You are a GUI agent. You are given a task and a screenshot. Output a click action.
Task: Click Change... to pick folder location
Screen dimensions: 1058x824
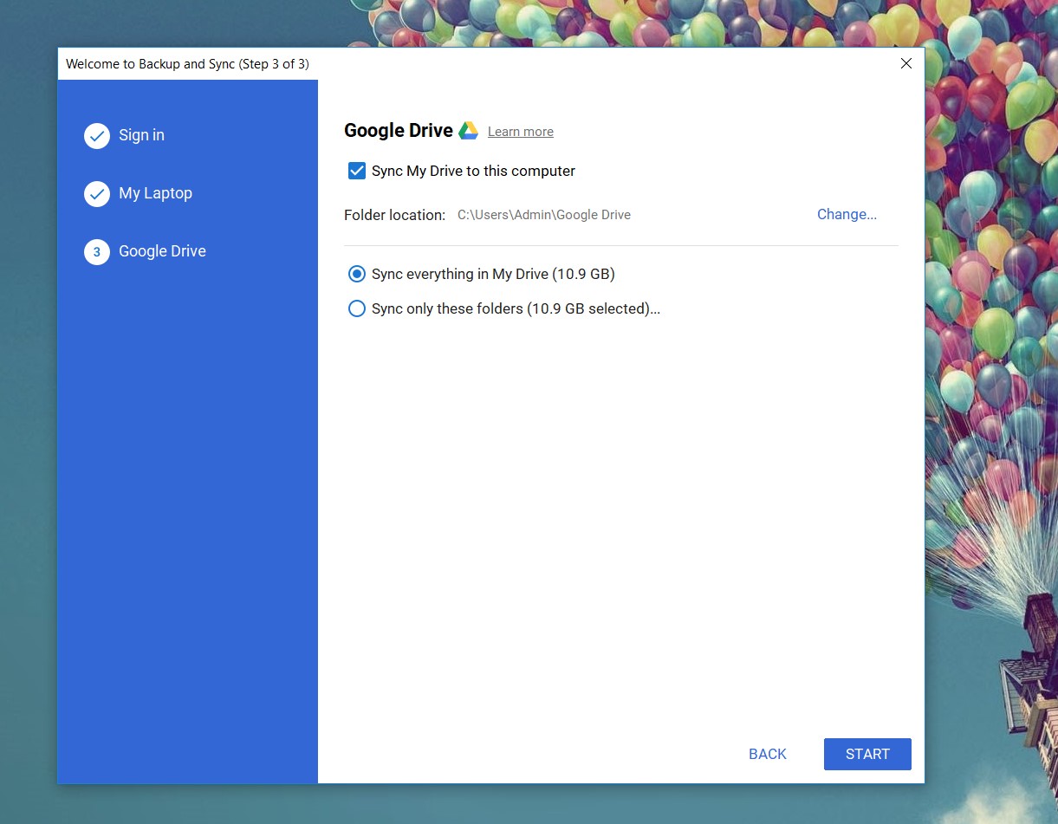click(x=847, y=214)
